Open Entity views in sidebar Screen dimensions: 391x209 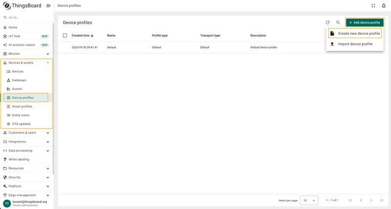click(27, 115)
